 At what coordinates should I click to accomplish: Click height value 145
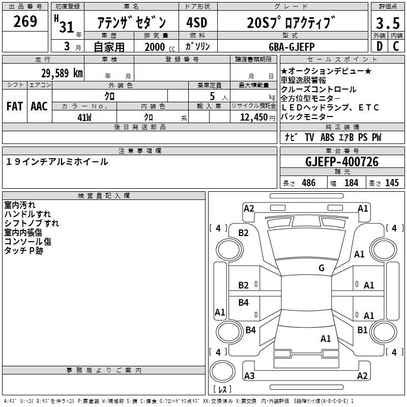[392, 183]
